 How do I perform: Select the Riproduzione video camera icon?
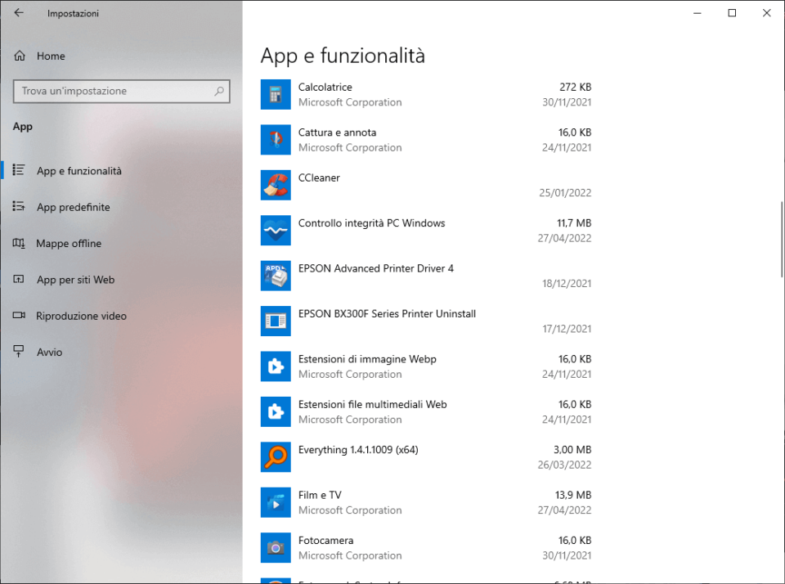pyautogui.click(x=19, y=316)
